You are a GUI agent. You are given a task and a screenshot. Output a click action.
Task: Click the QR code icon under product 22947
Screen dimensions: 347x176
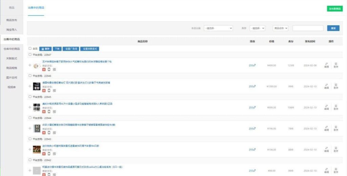[x=54, y=69]
